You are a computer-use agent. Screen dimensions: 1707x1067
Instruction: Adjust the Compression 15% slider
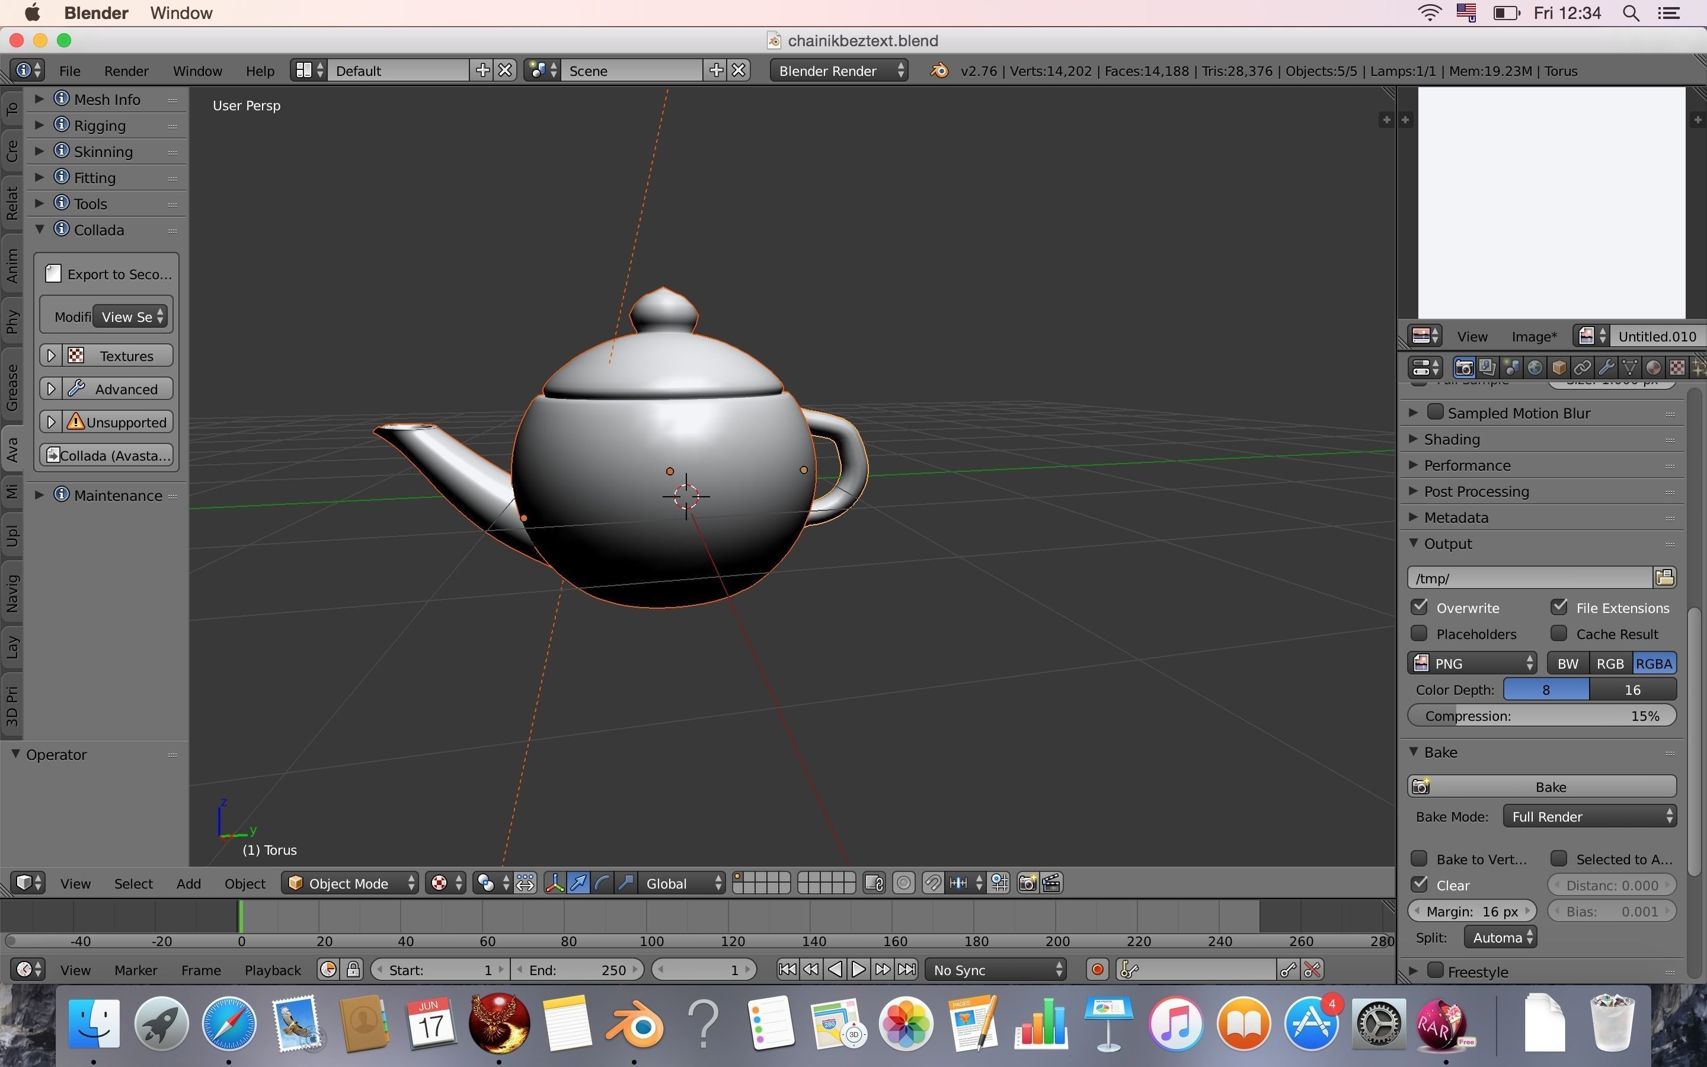1542,715
